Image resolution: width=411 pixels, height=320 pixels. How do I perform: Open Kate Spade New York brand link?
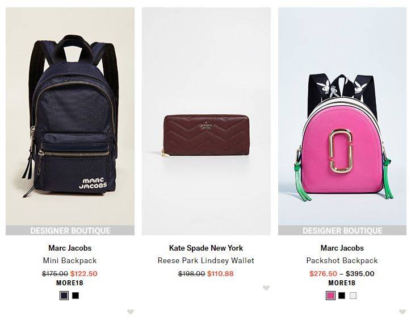pos(206,248)
